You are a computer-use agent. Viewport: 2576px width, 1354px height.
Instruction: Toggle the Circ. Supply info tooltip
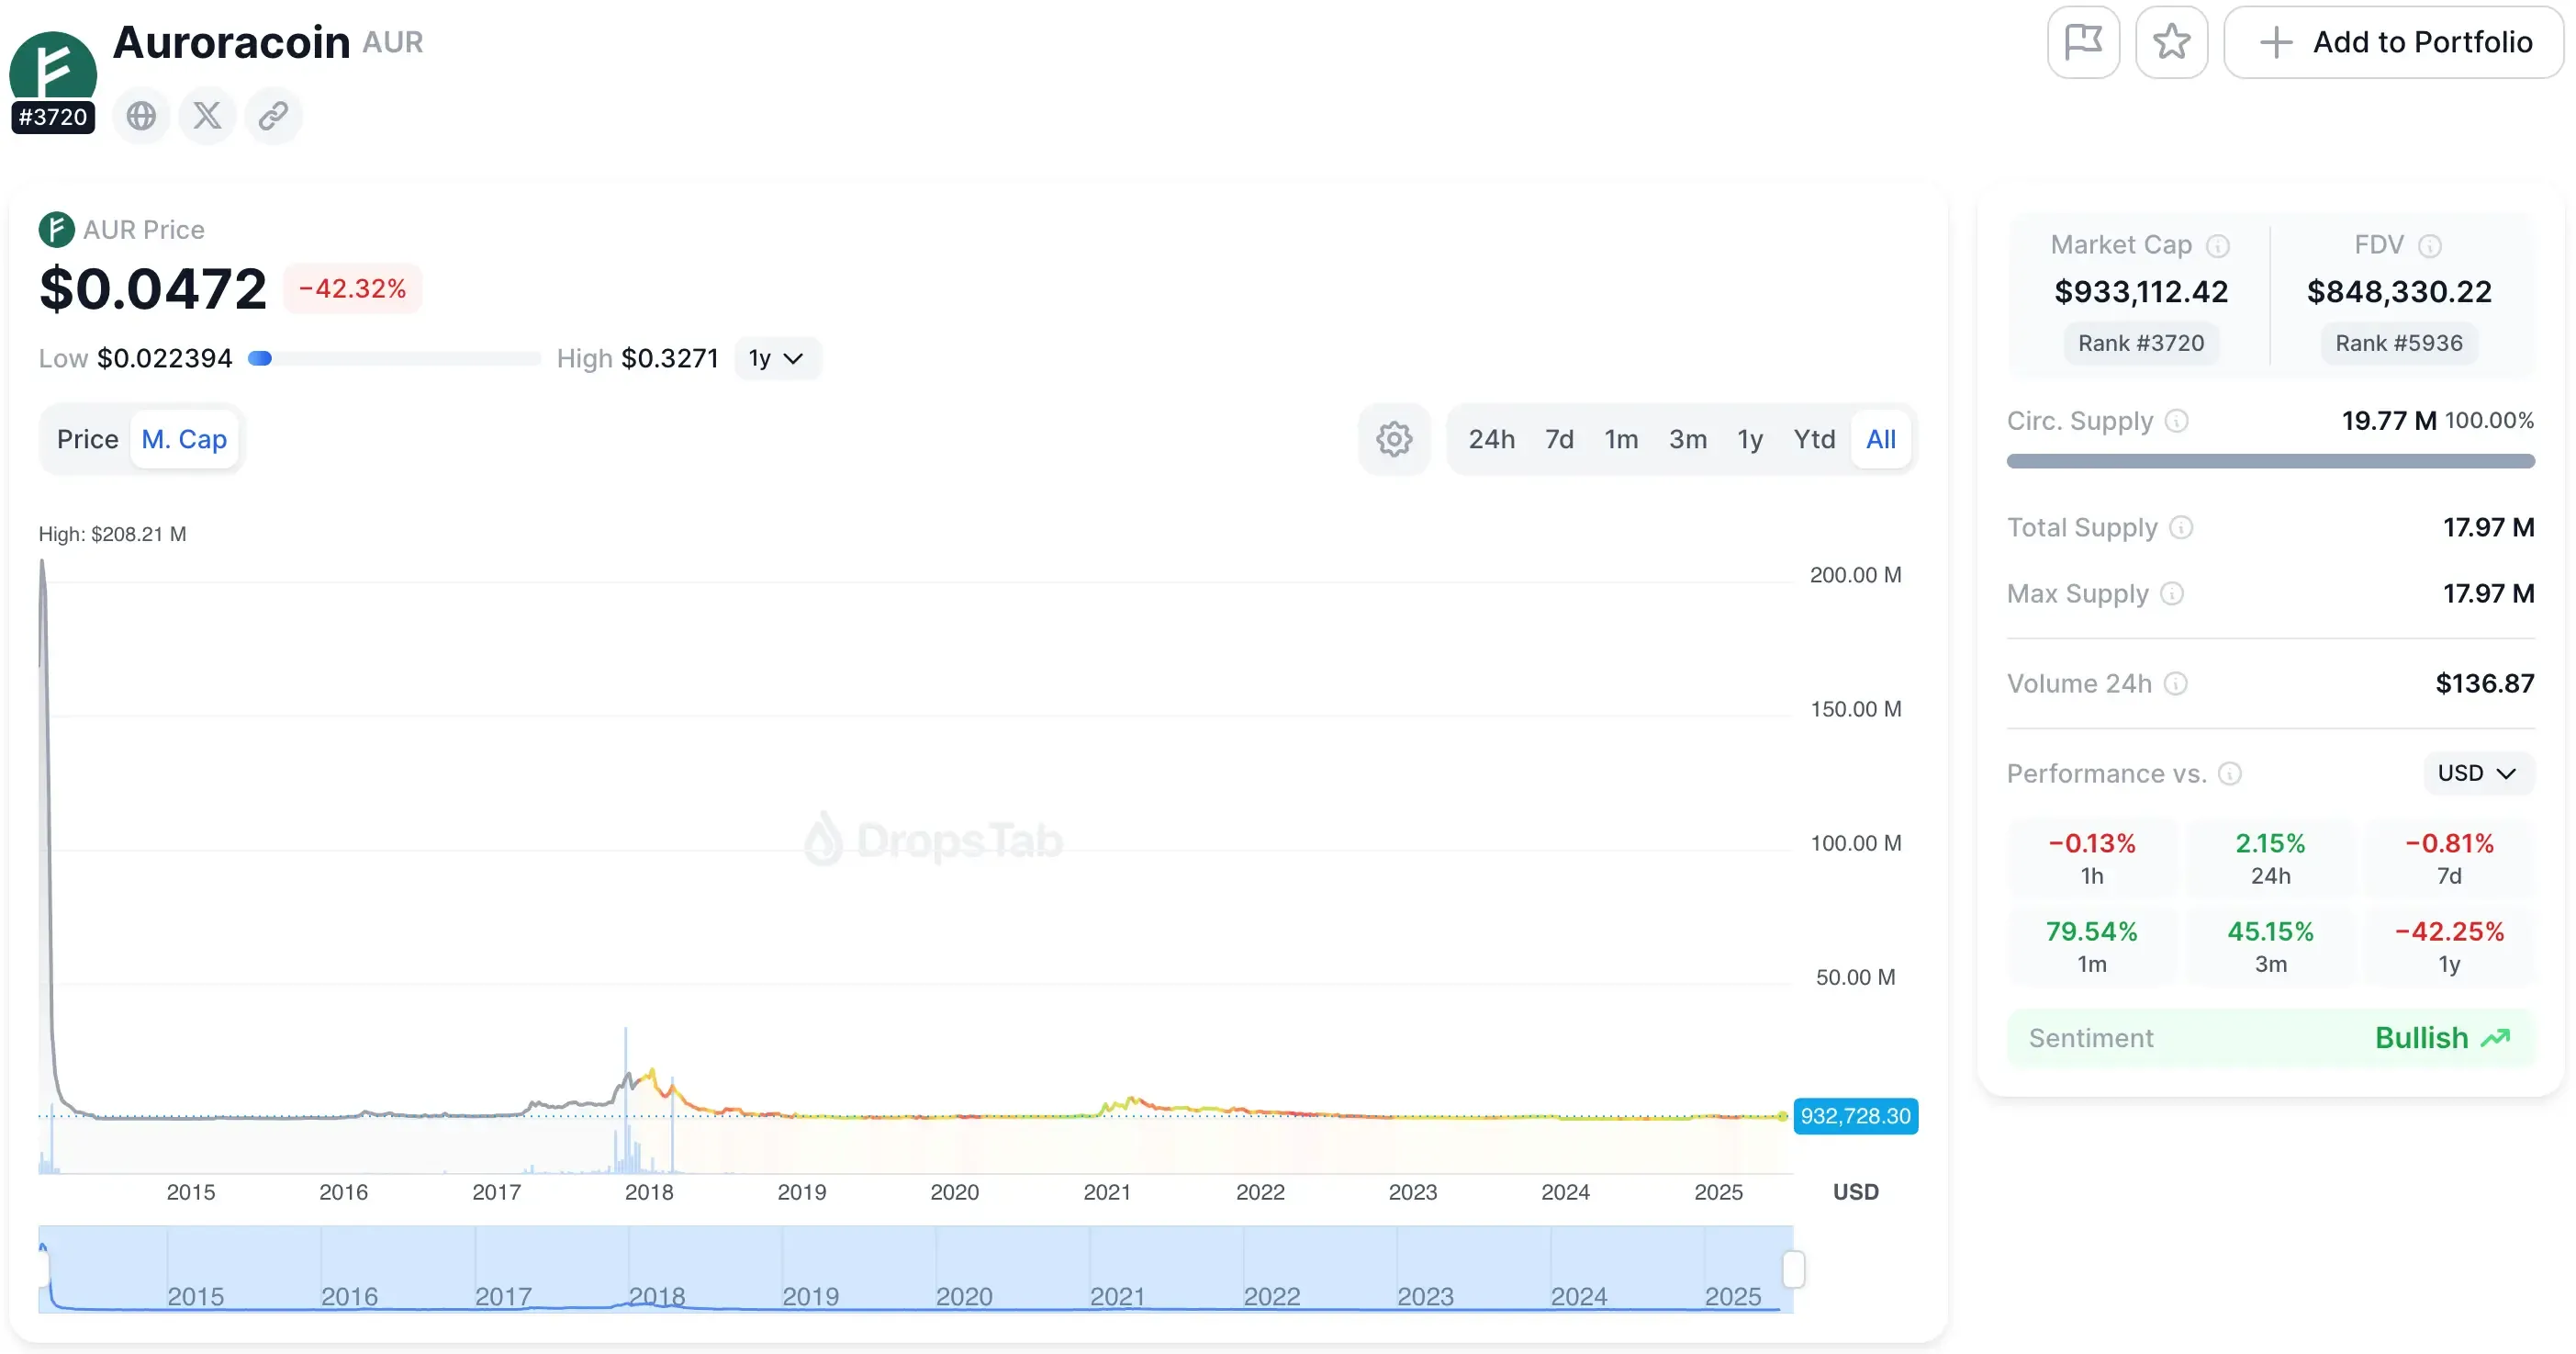tap(2176, 421)
